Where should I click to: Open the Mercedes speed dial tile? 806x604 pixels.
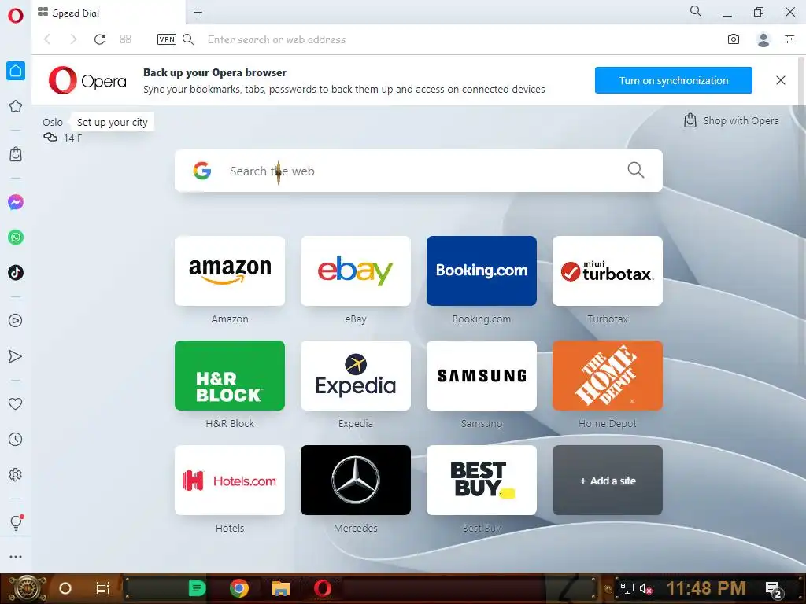click(x=356, y=481)
